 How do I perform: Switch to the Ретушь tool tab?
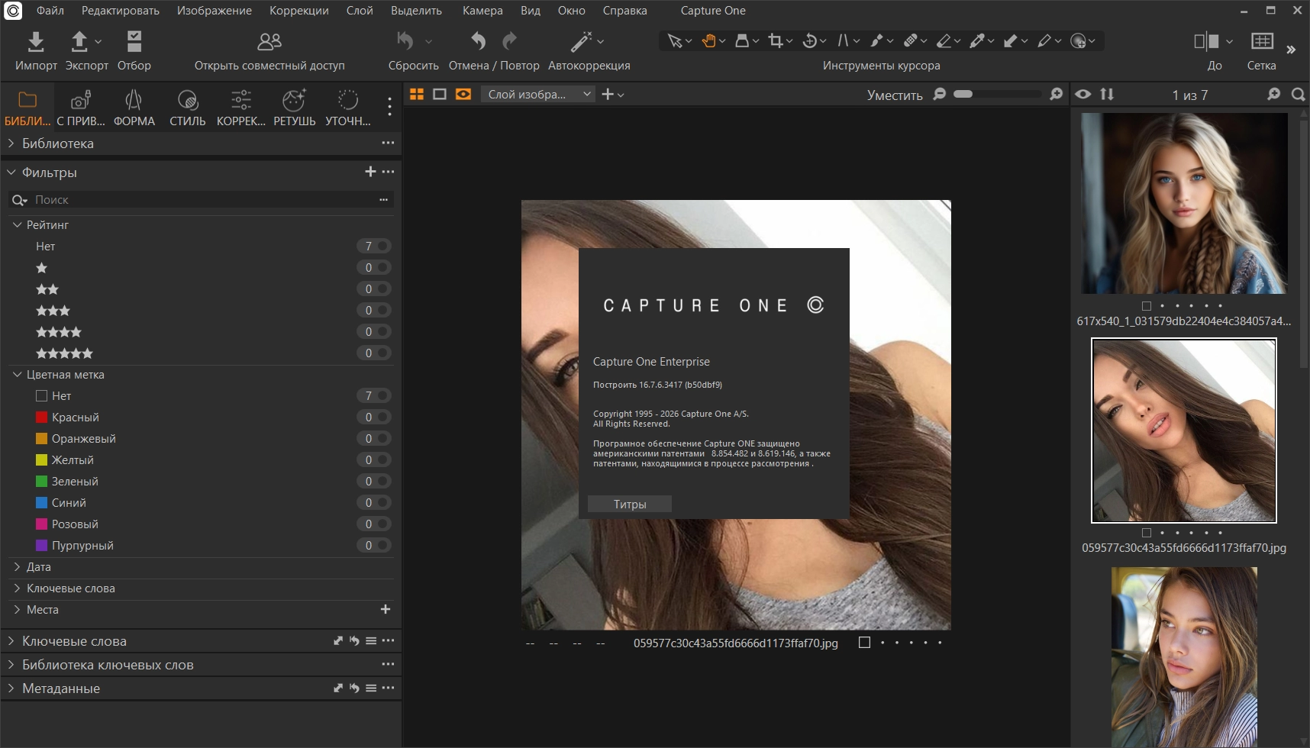(x=294, y=108)
